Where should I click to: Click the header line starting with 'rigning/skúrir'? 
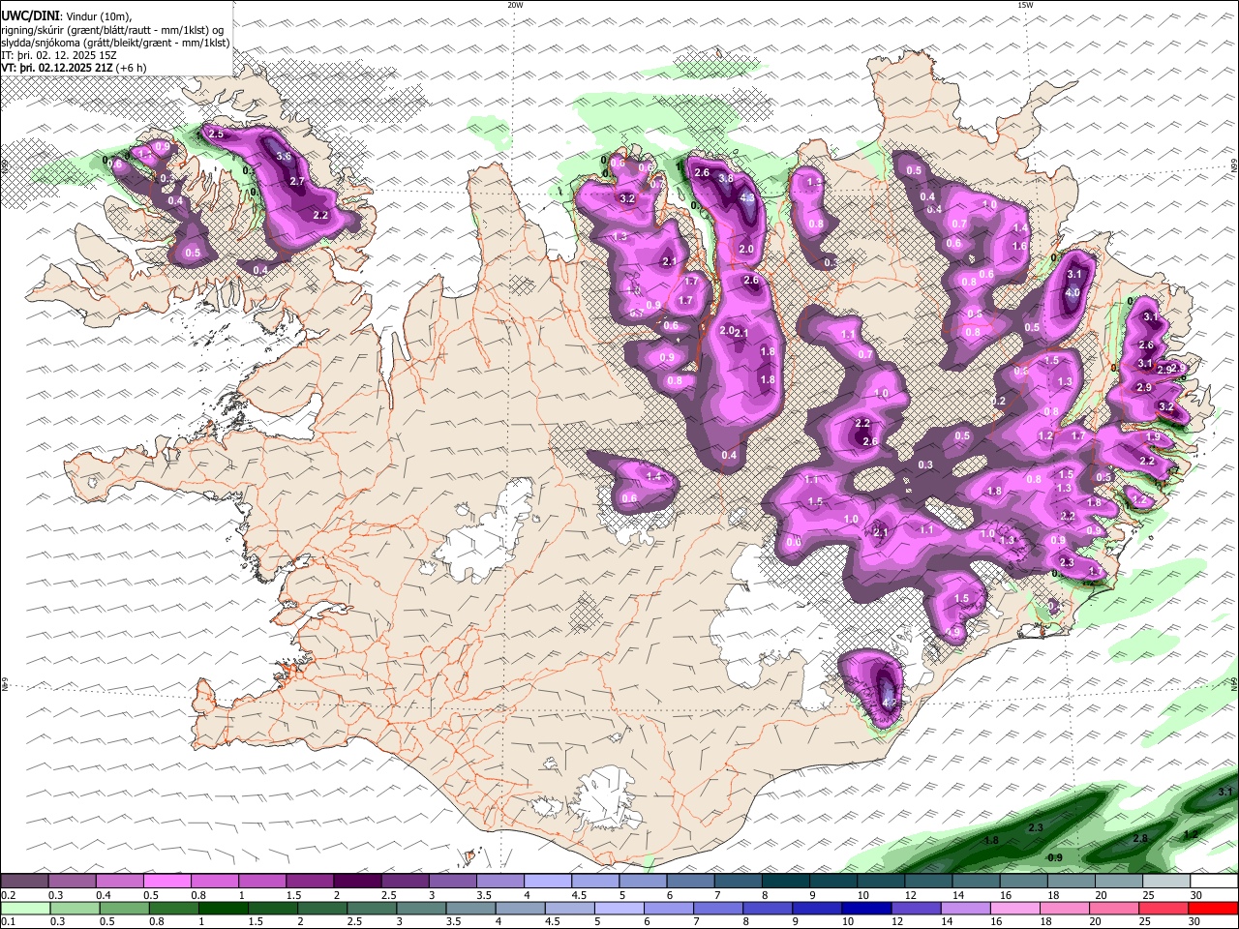(112, 30)
